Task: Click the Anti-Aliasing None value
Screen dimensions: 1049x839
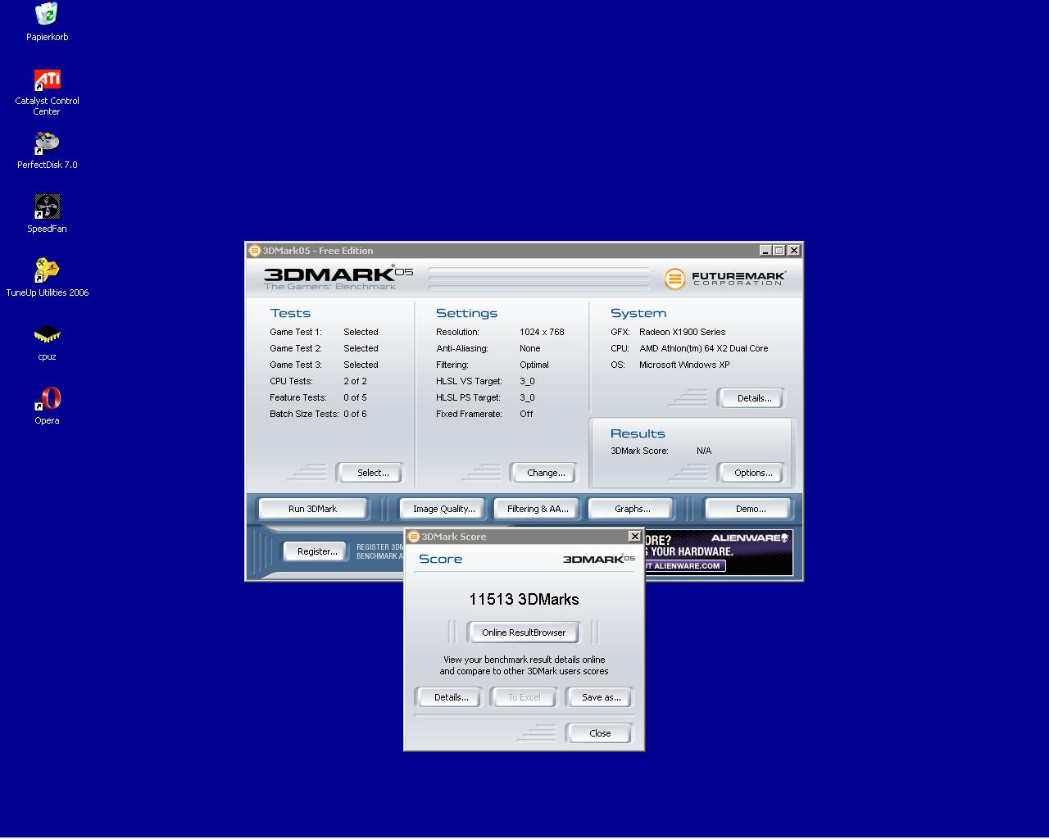Action: click(x=530, y=348)
